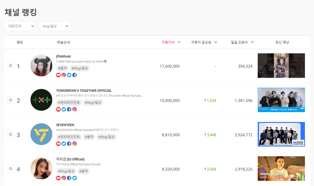Image resolution: width=314 pixels, height=186 pixels.
Task: Click Facebook icon under JFlaMusic
Action: point(74,75)
